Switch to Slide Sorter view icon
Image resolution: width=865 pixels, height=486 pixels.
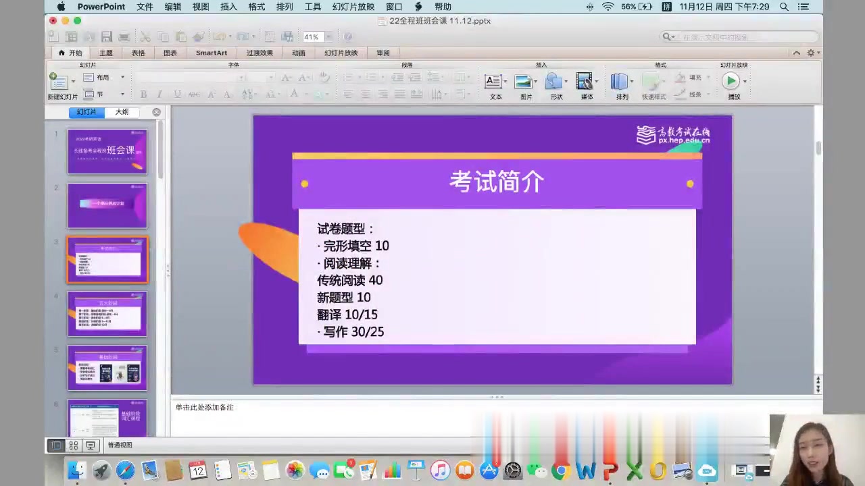point(74,446)
